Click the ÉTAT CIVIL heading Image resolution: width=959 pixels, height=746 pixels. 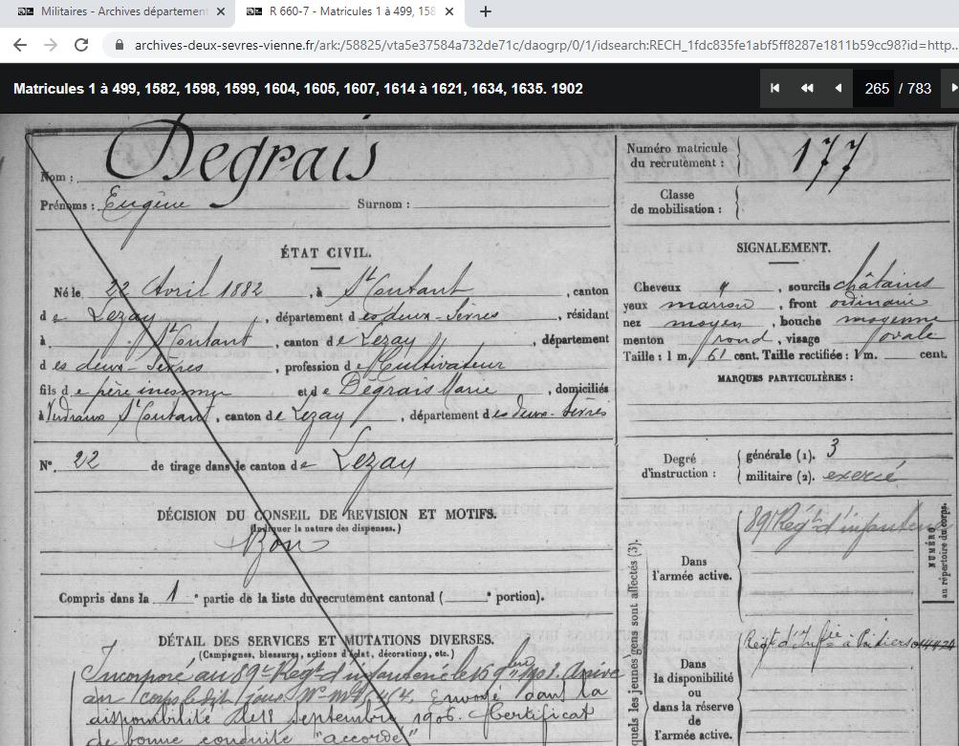tap(325, 252)
